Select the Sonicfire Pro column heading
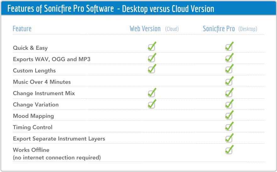The height and width of the screenshot is (172, 277). [x=230, y=29]
